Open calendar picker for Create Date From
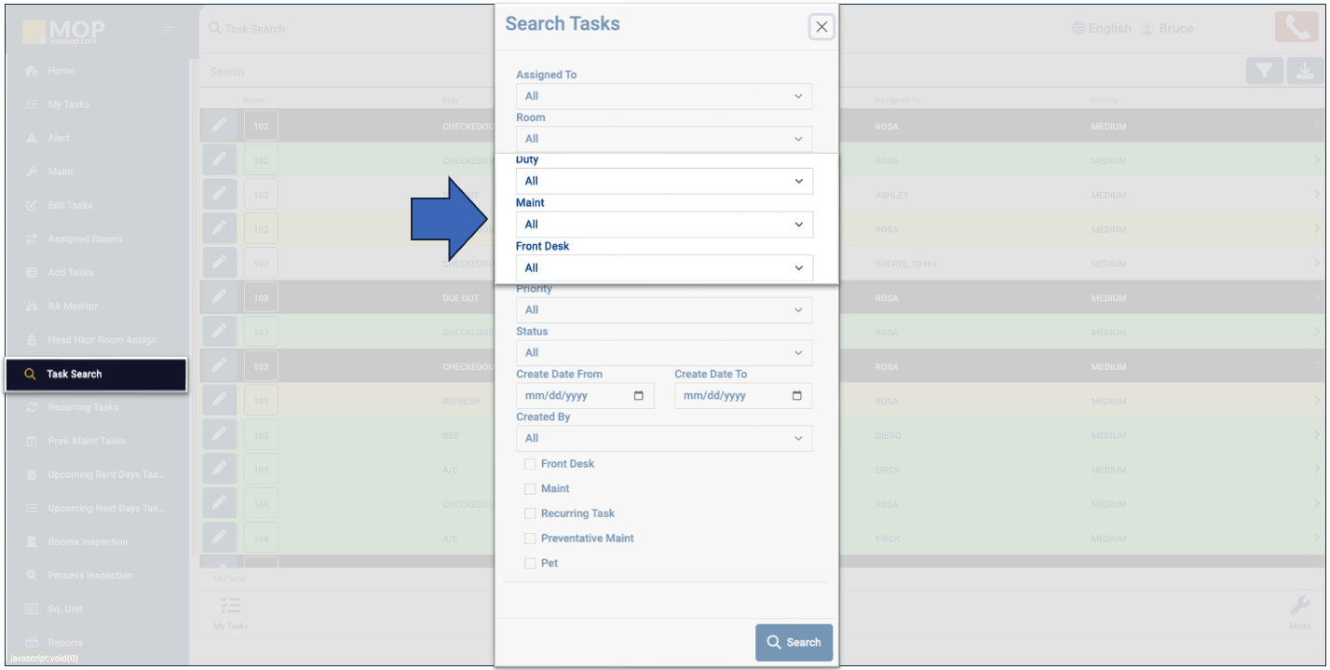The height and width of the screenshot is (670, 1330). [639, 396]
